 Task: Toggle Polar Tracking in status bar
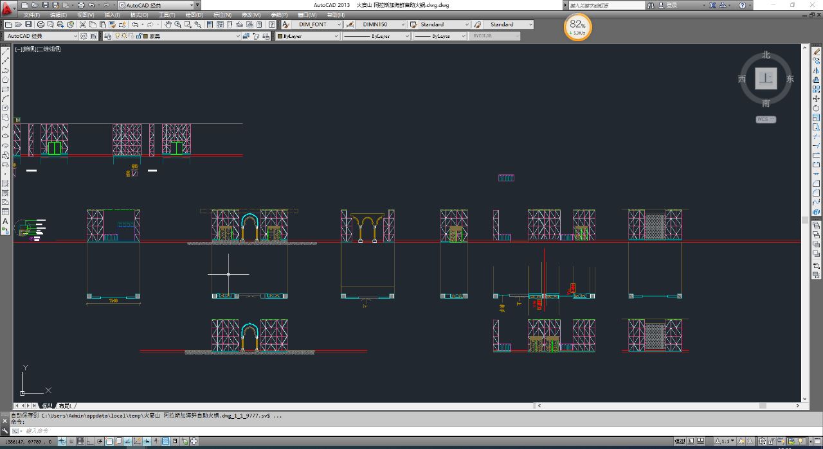pos(100,441)
